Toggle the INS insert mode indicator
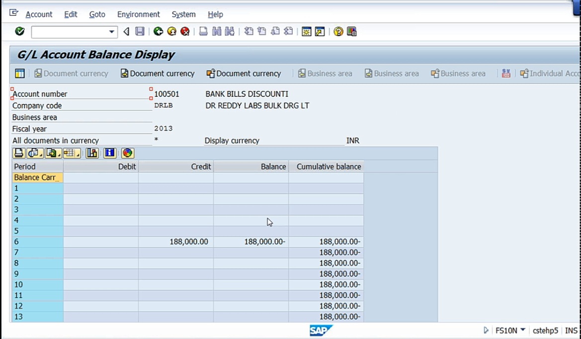This screenshot has height=339, width=581. click(x=571, y=331)
